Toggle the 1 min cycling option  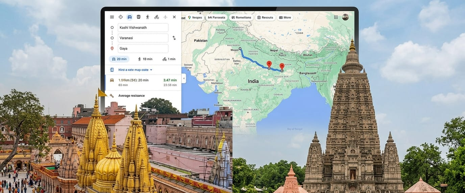(169, 59)
